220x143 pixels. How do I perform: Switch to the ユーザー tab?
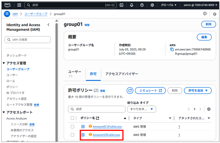(75, 74)
